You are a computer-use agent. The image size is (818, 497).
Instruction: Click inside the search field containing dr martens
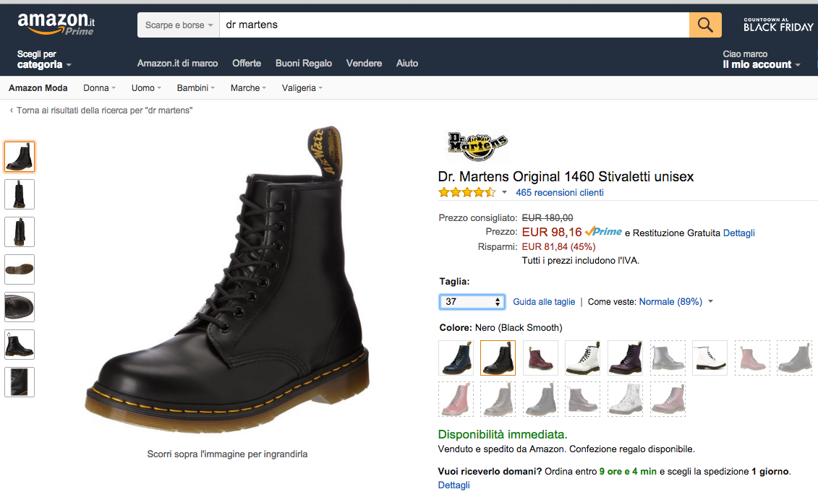point(454,25)
